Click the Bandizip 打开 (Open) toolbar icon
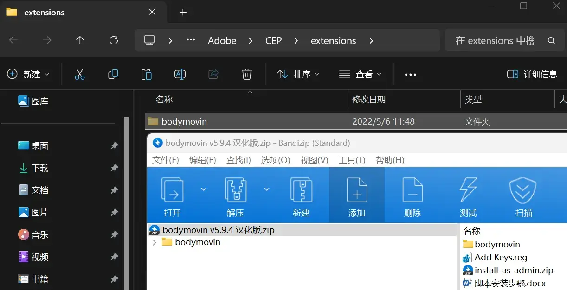 [172, 190]
